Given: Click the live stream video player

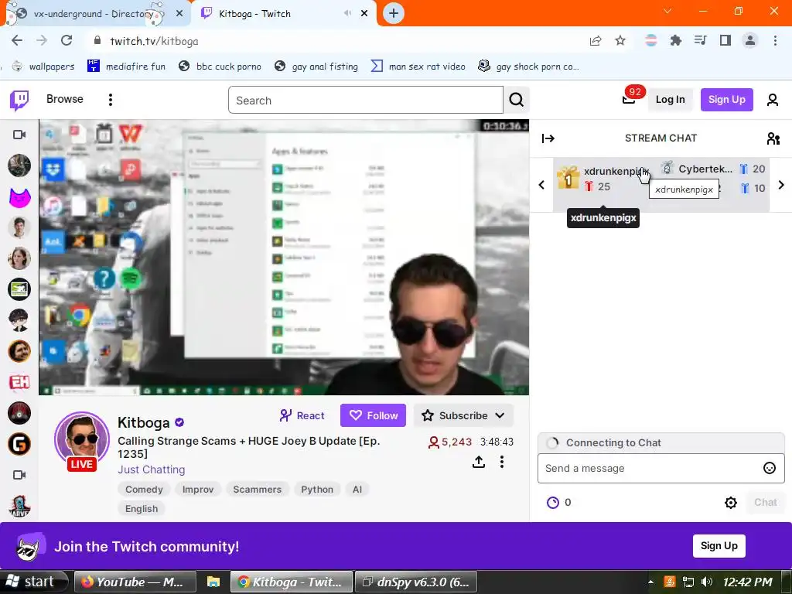Looking at the screenshot, I should tap(284, 258).
